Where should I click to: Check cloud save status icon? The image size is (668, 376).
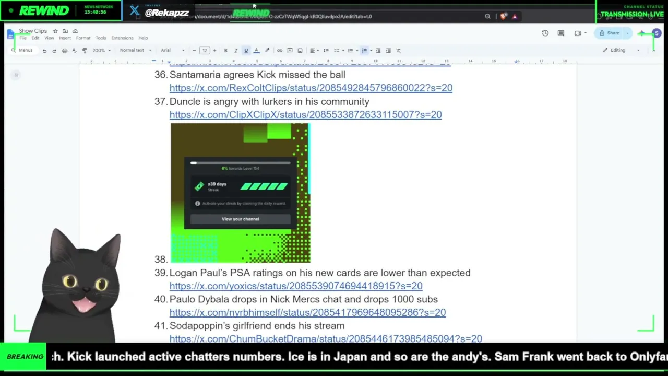pyautogui.click(x=75, y=31)
